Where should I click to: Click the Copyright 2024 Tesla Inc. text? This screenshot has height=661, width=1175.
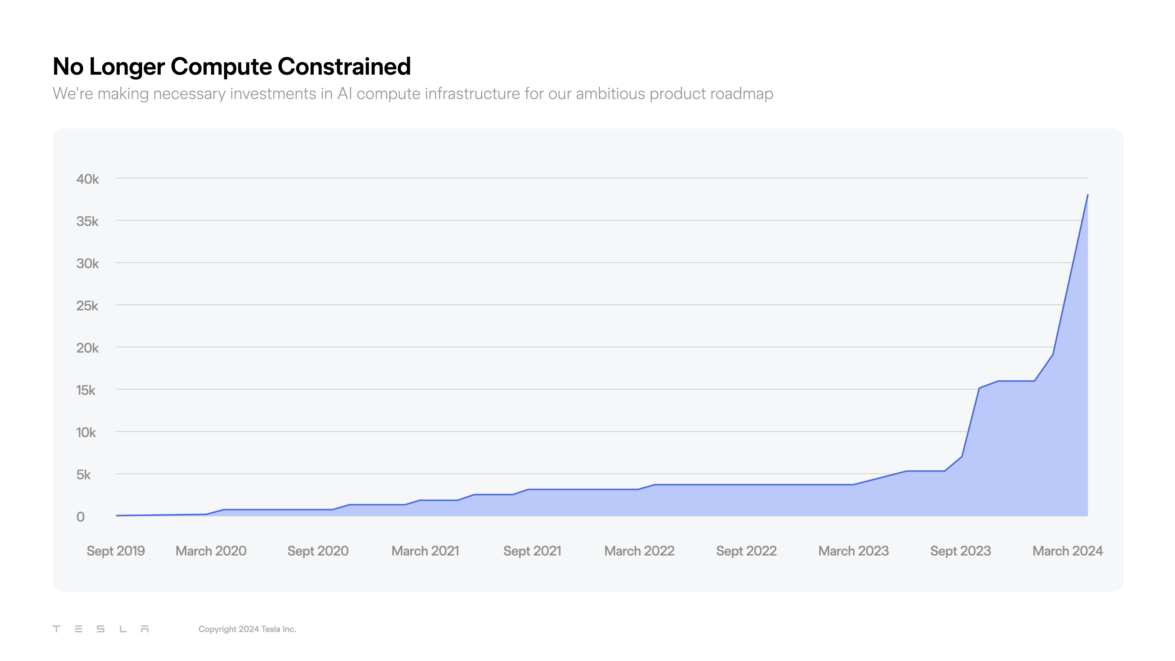click(247, 629)
